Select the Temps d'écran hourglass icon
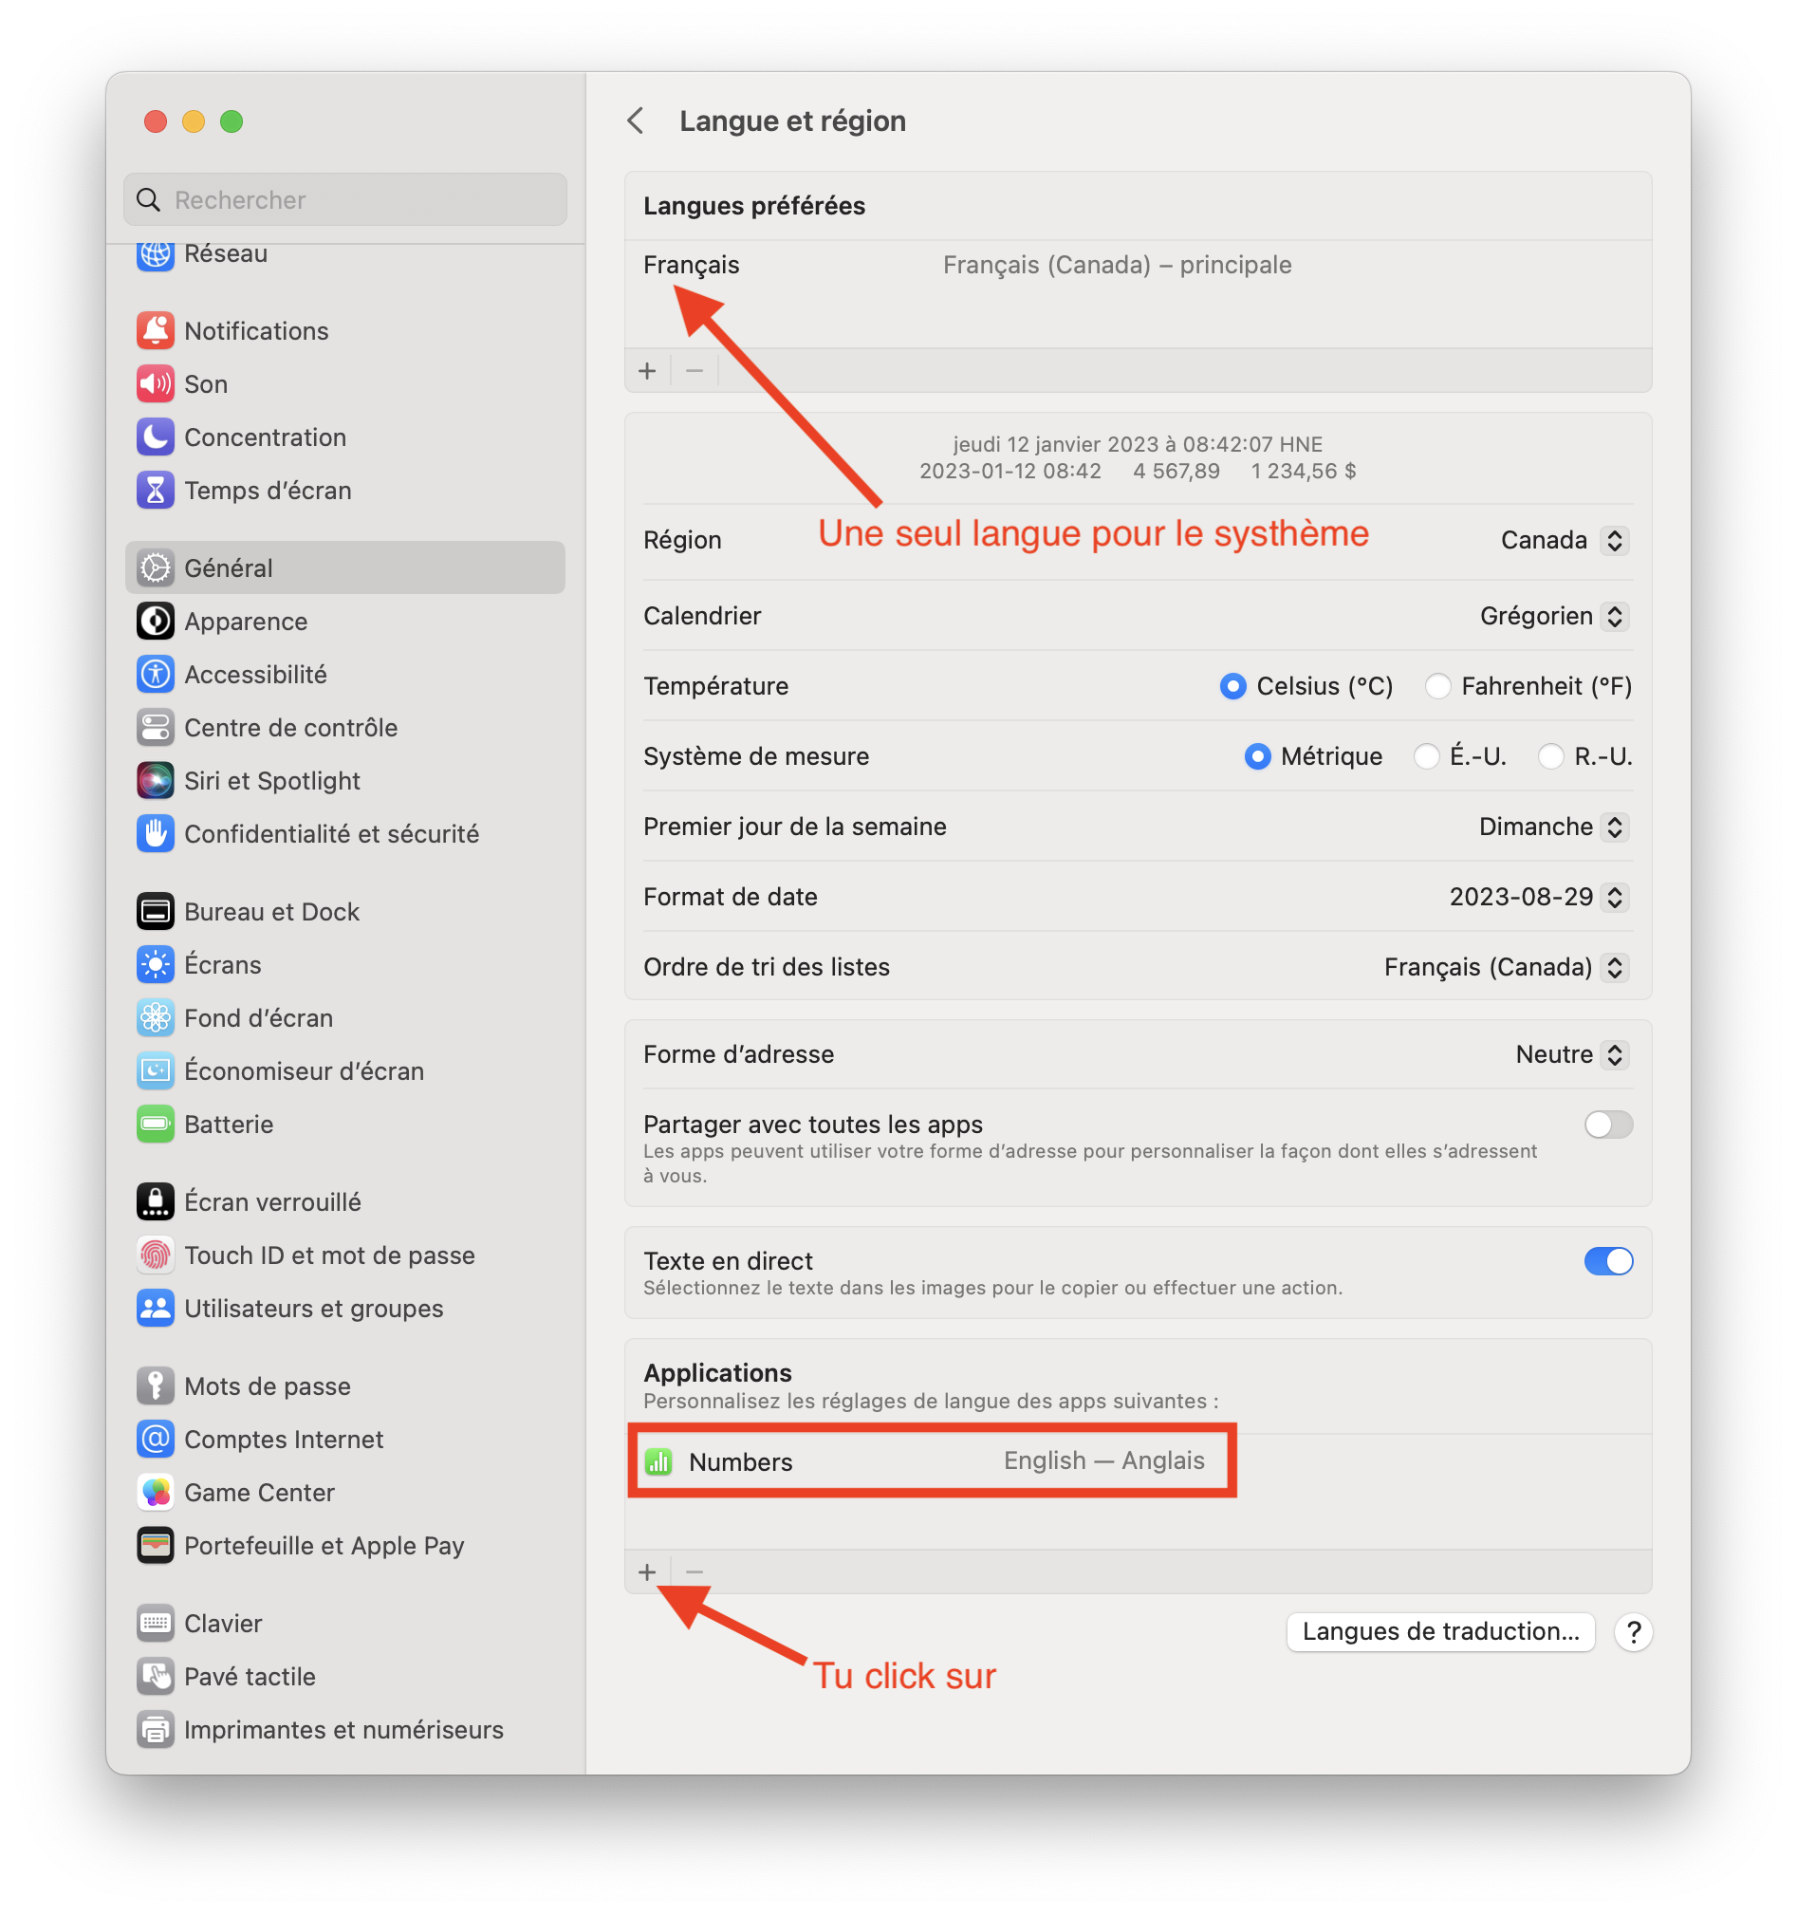The width and height of the screenshot is (1797, 1915). pos(155,490)
